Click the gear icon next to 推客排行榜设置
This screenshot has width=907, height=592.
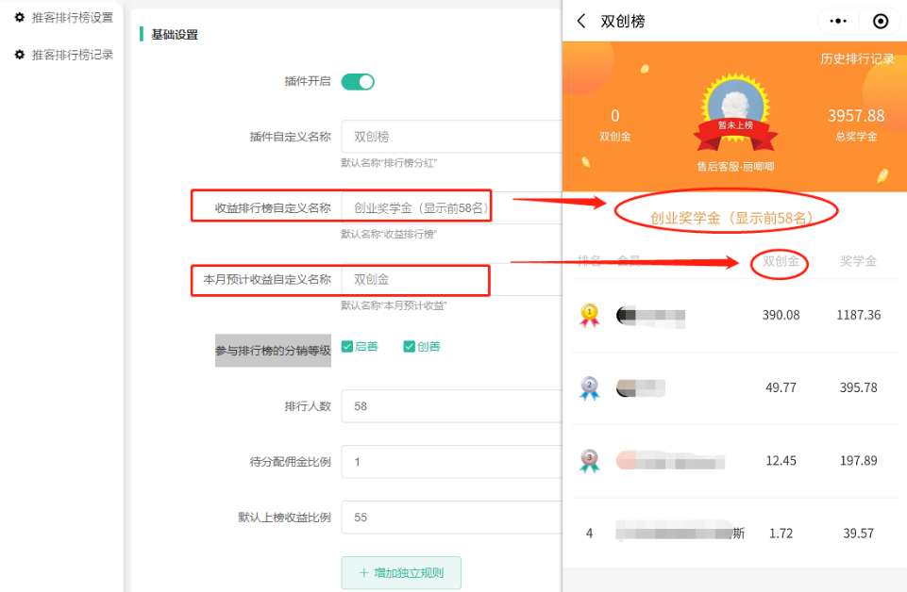[x=19, y=17]
